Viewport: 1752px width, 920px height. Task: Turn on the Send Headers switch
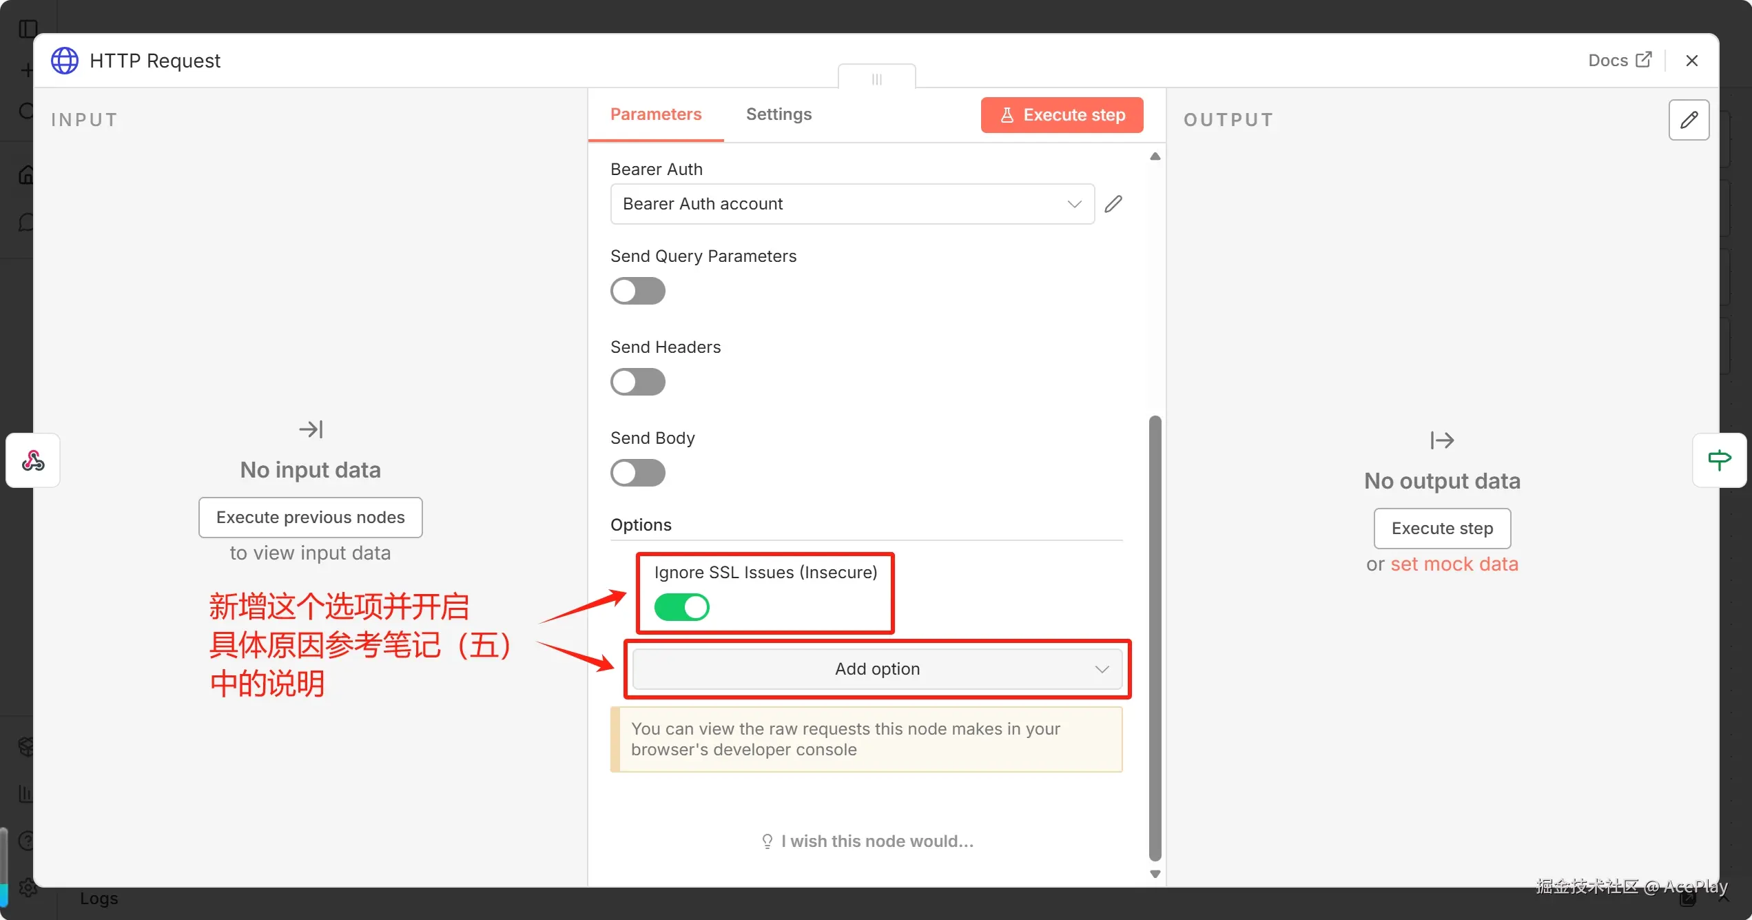coord(637,382)
